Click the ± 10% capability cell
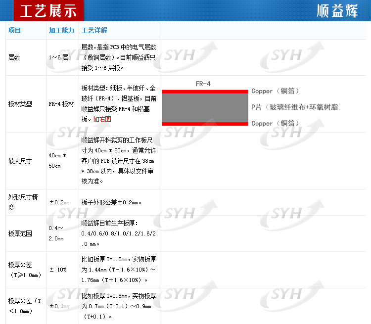This screenshot has height=324, width=371. tap(58, 270)
